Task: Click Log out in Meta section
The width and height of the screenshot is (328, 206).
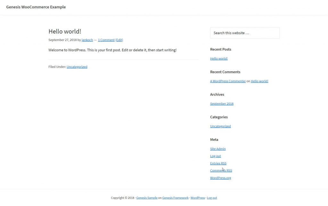Action: pyautogui.click(x=216, y=156)
